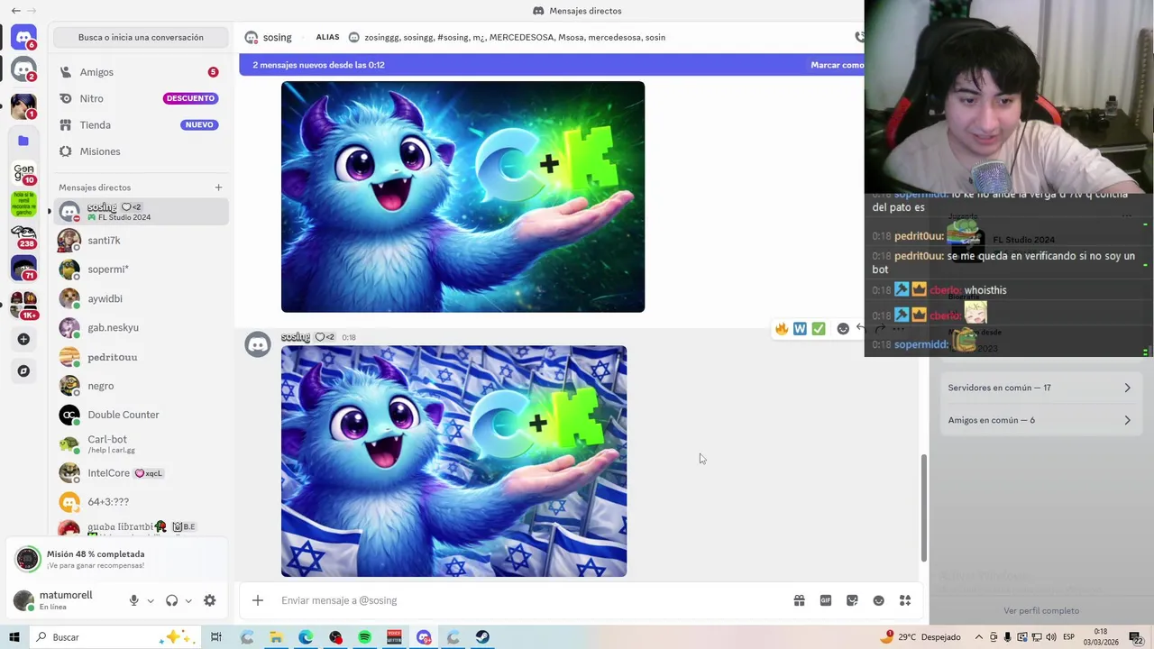The width and height of the screenshot is (1154, 649).
Task: Go back with the navigation arrow
Action: click(15, 11)
